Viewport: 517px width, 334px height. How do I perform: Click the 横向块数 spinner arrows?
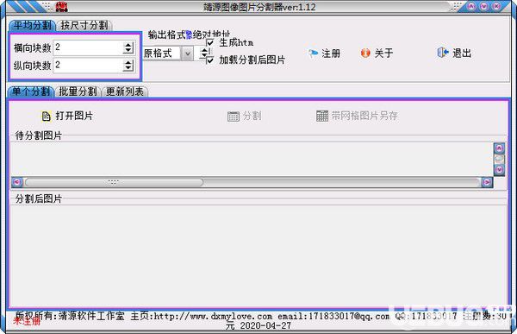(128, 48)
